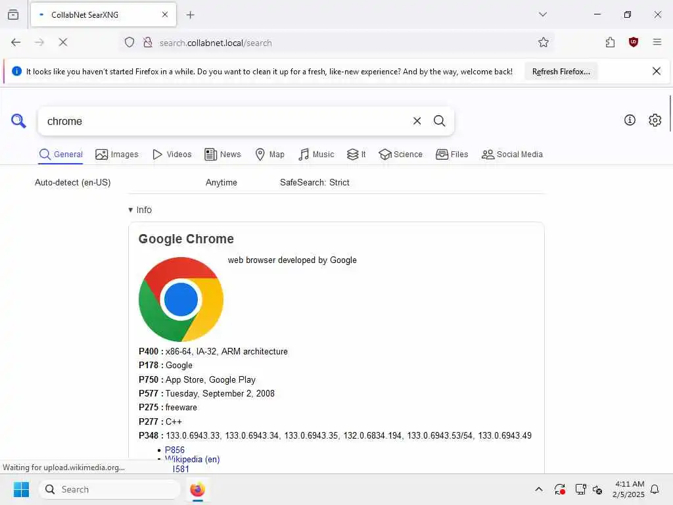The image size is (673, 505).
Task: Collapse the Info section
Action: click(x=140, y=210)
